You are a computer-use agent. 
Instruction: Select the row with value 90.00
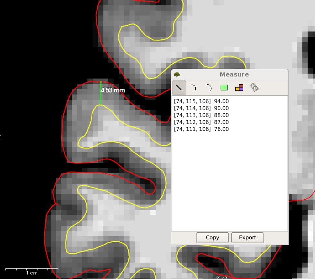tap(201, 108)
